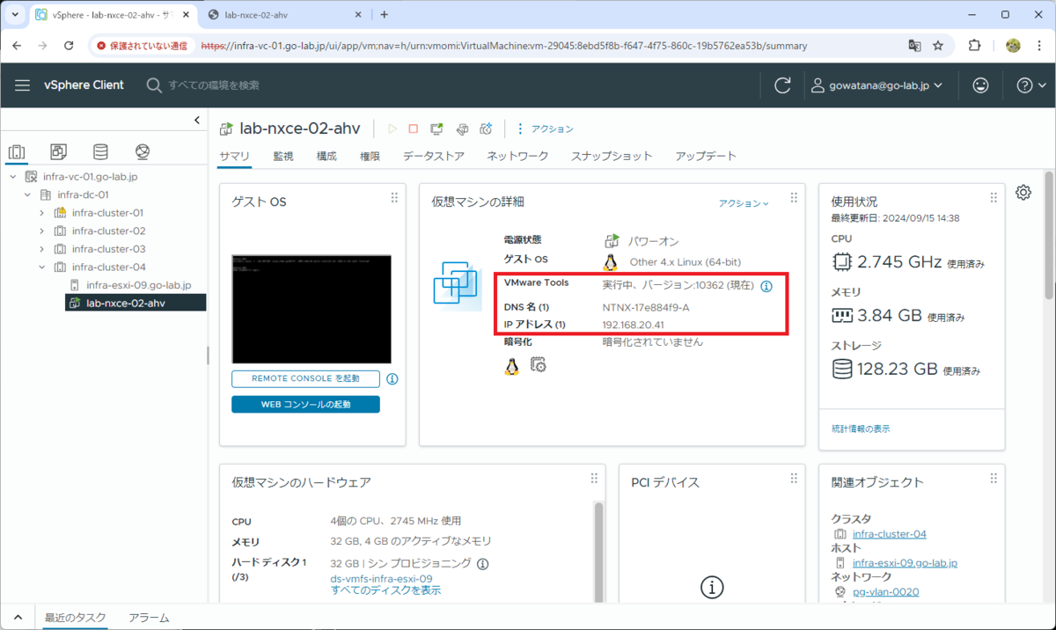Click the VMware Tools info icon

(x=766, y=287)
